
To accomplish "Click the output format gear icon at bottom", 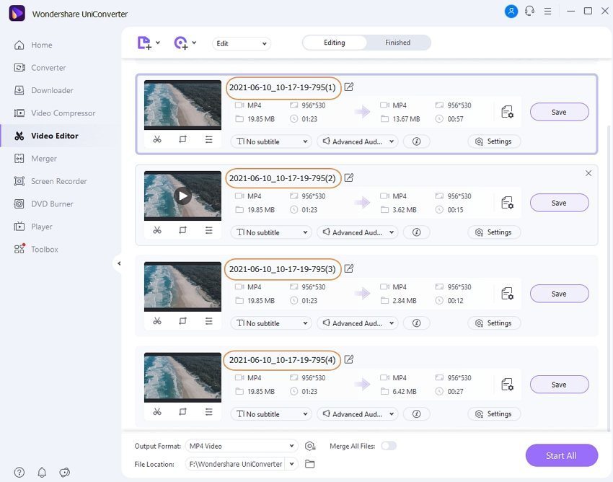I will coord(310,446).
